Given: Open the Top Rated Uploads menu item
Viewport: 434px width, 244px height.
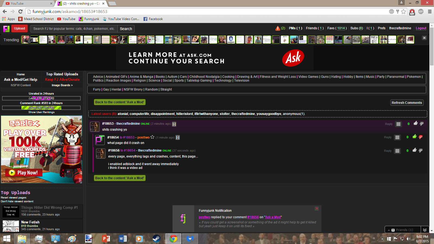Looking at the screenshot, I should click(x=62, y=74).
